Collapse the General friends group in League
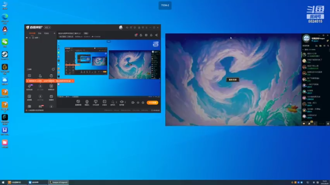Viewport: 330px width, 185px height. 303,50
